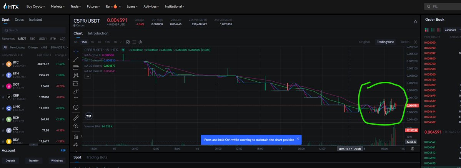The width and height of the screenshot is (461, 168).
Task: Select the 4h time interval
Action: coord(99,42)
